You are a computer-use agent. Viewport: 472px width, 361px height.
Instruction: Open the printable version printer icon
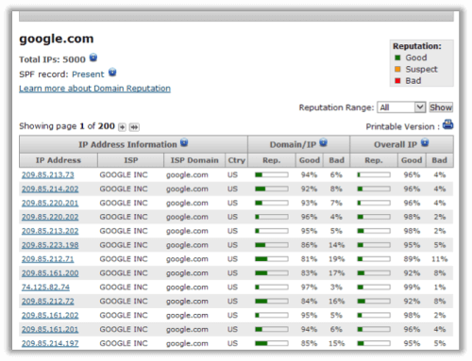(447, 124)
